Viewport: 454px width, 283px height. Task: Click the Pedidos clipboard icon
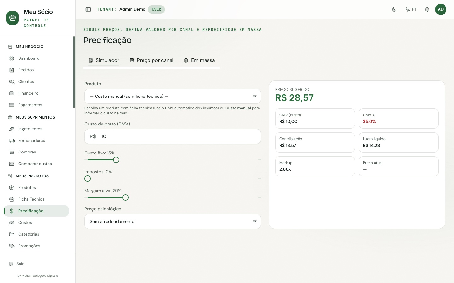(x=12, y=70)
